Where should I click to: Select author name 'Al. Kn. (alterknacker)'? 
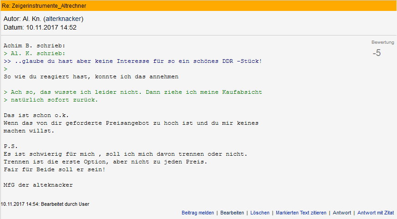click(53, 19)
